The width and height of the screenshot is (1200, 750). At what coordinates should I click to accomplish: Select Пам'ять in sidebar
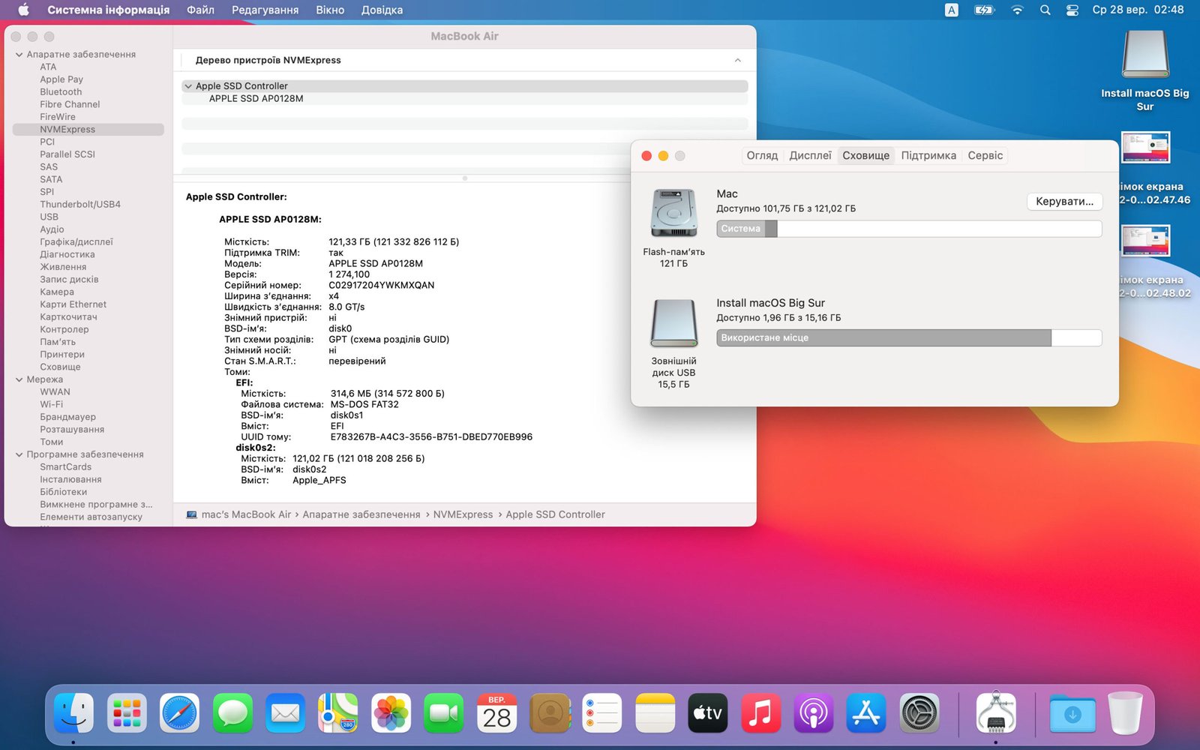coord(58,342)
